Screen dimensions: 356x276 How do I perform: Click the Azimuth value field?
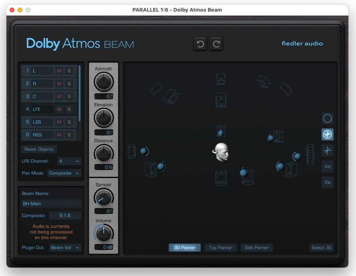pos(104,96)
